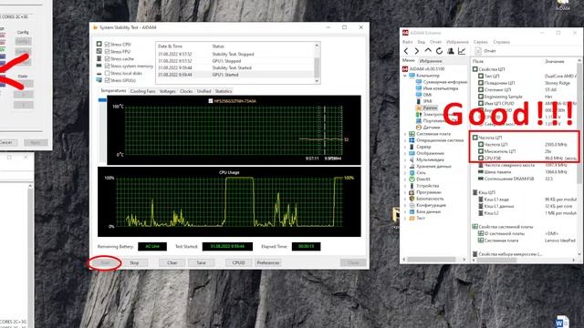
Task: Uncheck Stress GPU(s)
Action: point(108,80)
